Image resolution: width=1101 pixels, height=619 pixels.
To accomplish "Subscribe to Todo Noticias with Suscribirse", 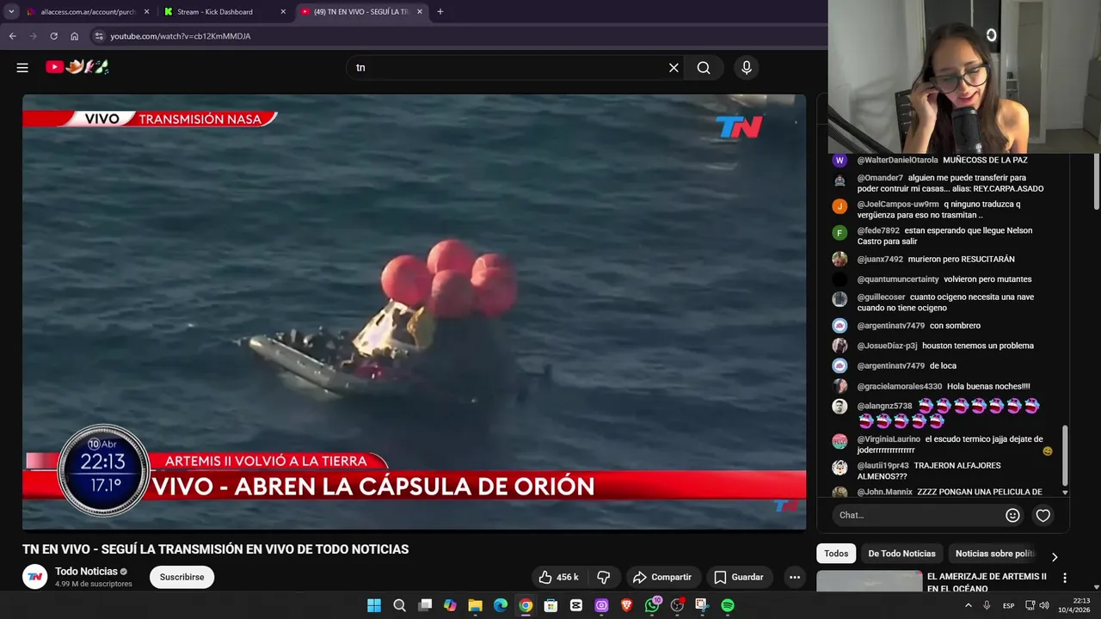I will click(181, 577).
